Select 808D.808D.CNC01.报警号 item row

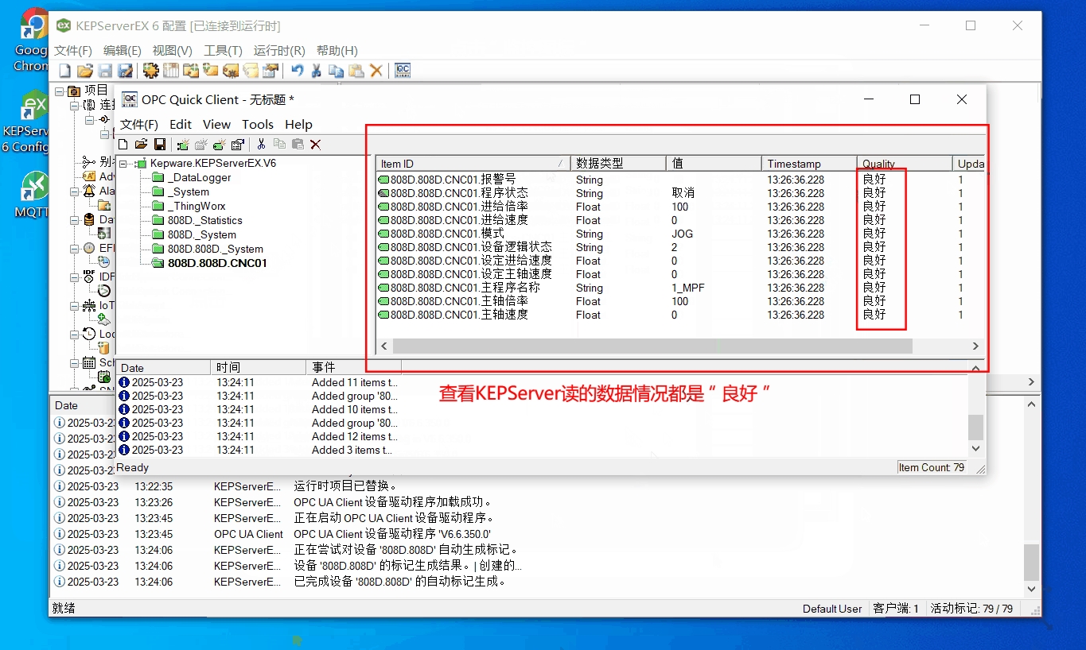[x=680, y=180]
